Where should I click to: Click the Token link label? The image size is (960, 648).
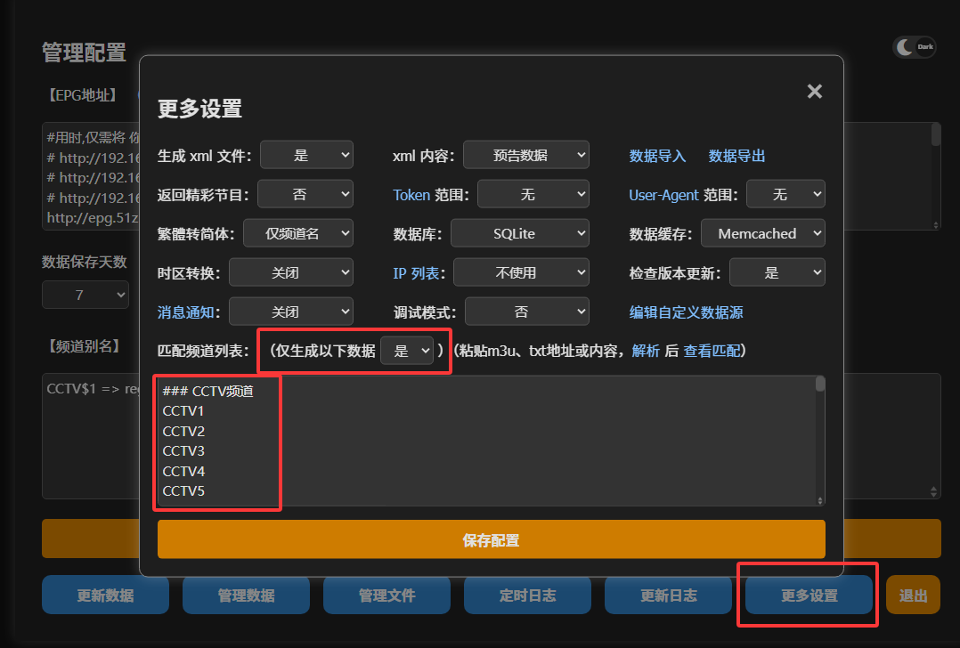point(411,195)
